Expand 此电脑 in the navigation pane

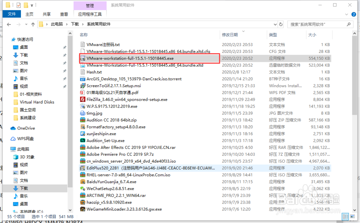coord(8,149)
